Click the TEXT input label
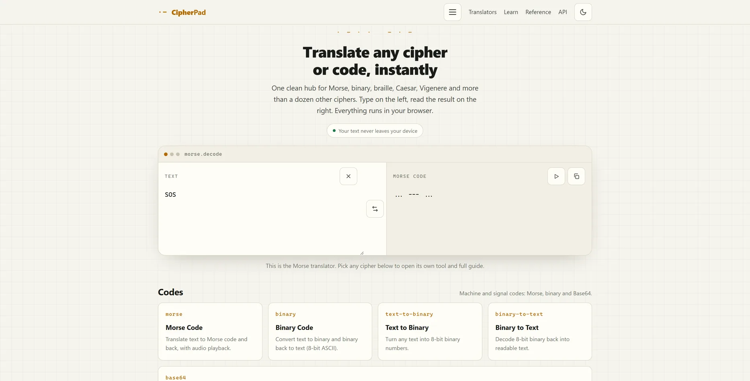750x381 pixels. click(x=171, y=176)
